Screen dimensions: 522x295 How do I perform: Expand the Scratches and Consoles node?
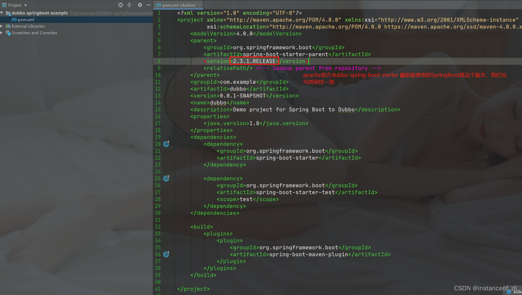(2, 33)
